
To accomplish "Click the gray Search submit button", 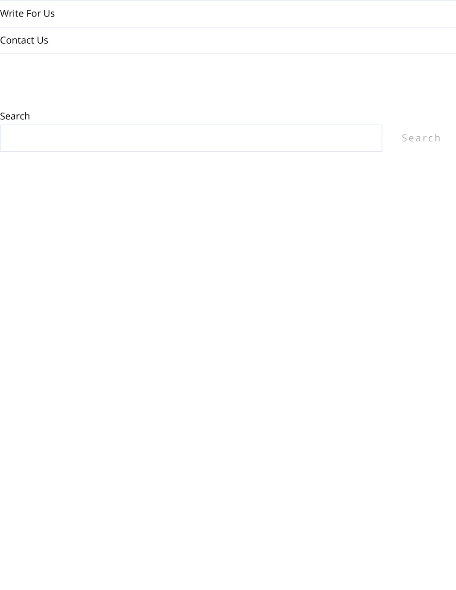I will click(421, 138).
